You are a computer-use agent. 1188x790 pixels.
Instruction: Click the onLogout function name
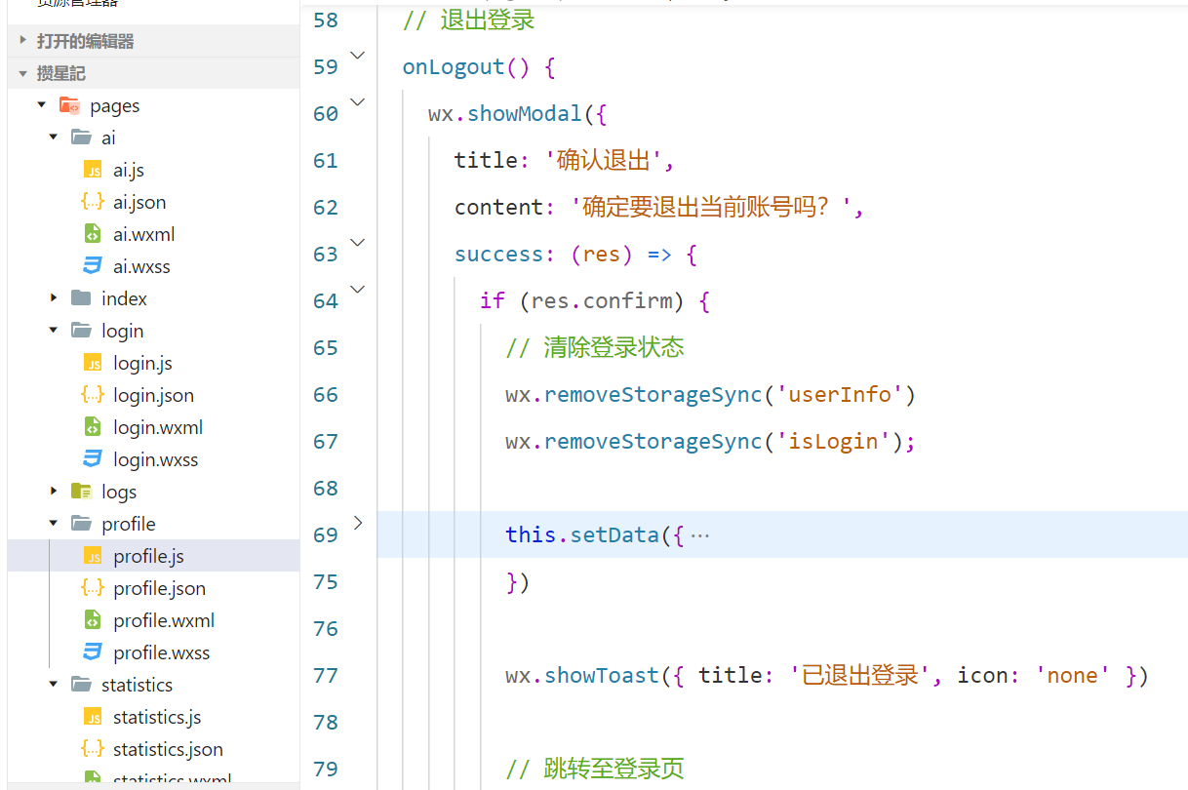click(454, 67)
